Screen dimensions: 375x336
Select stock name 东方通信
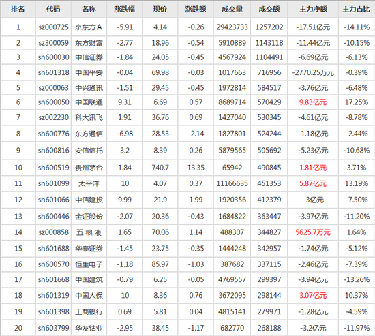(x=89, y=134)
